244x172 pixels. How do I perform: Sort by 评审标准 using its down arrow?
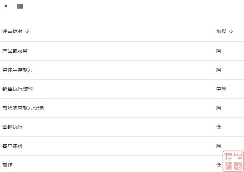(27, 31)
